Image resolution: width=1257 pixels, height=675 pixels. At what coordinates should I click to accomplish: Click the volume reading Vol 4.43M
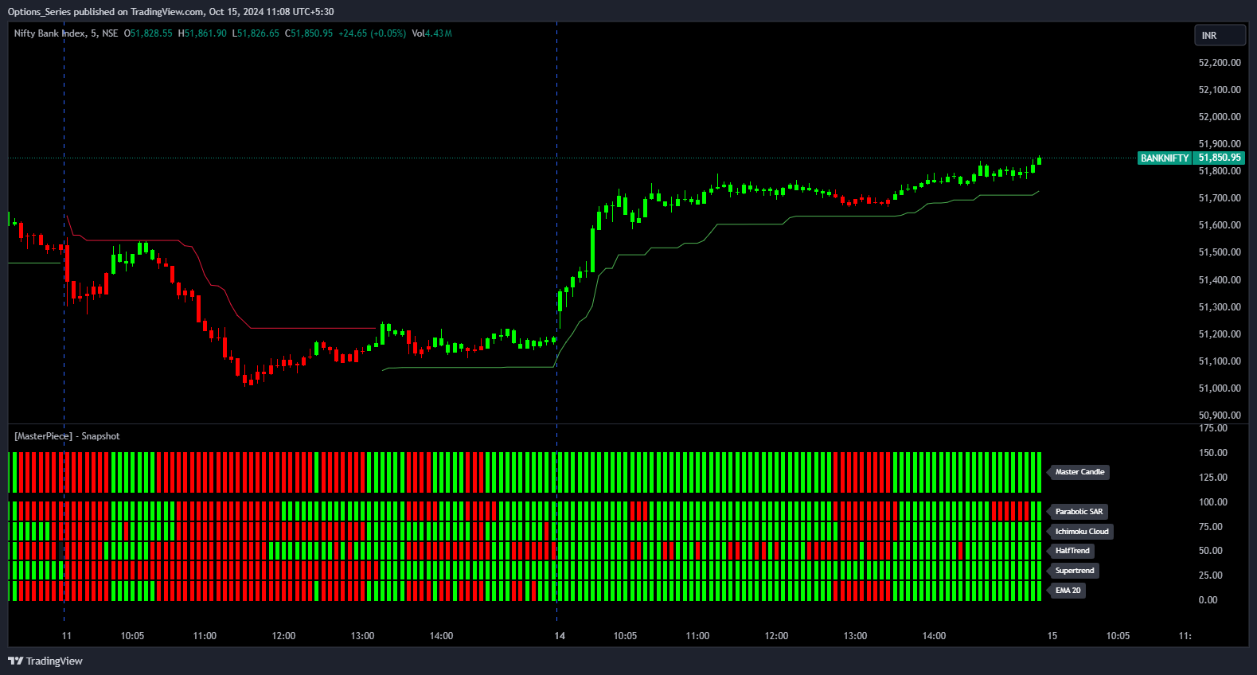point(431,33)
